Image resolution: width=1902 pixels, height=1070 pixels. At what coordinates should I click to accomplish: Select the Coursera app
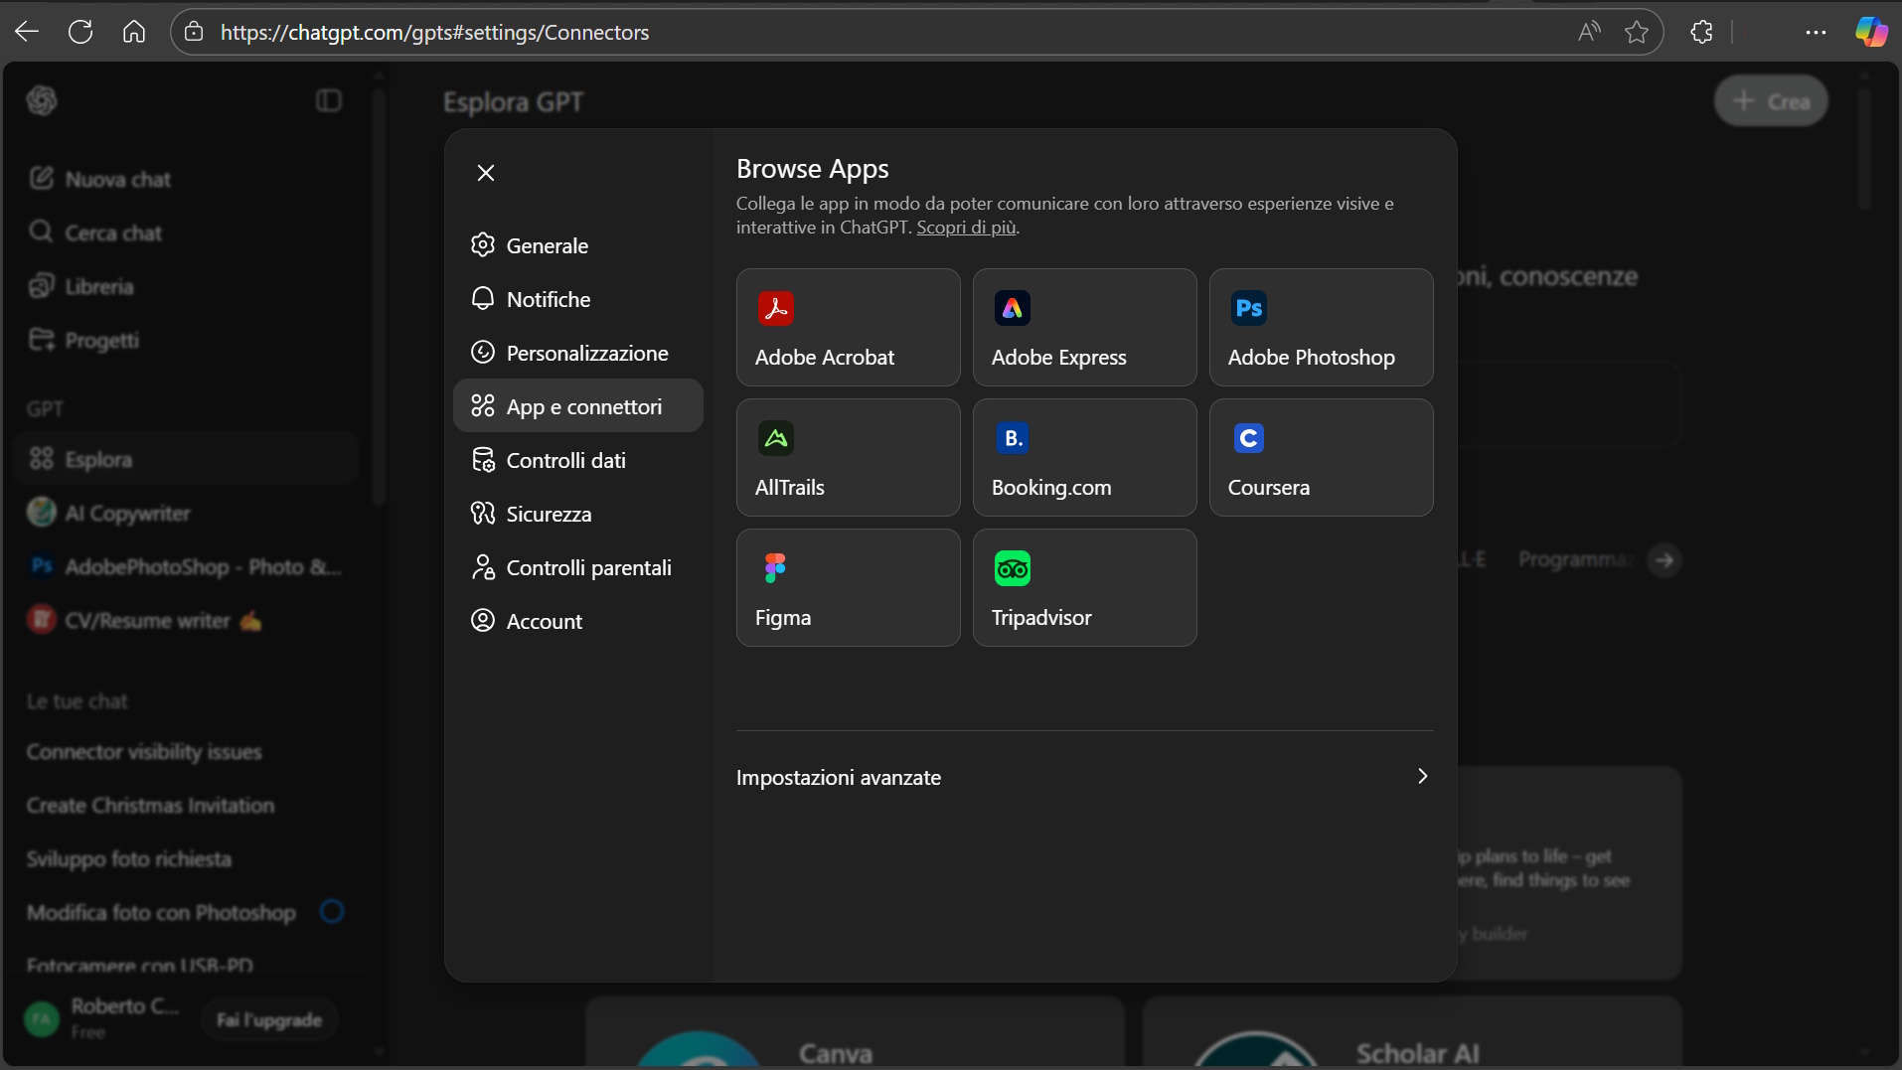[x=1321, y=458]
